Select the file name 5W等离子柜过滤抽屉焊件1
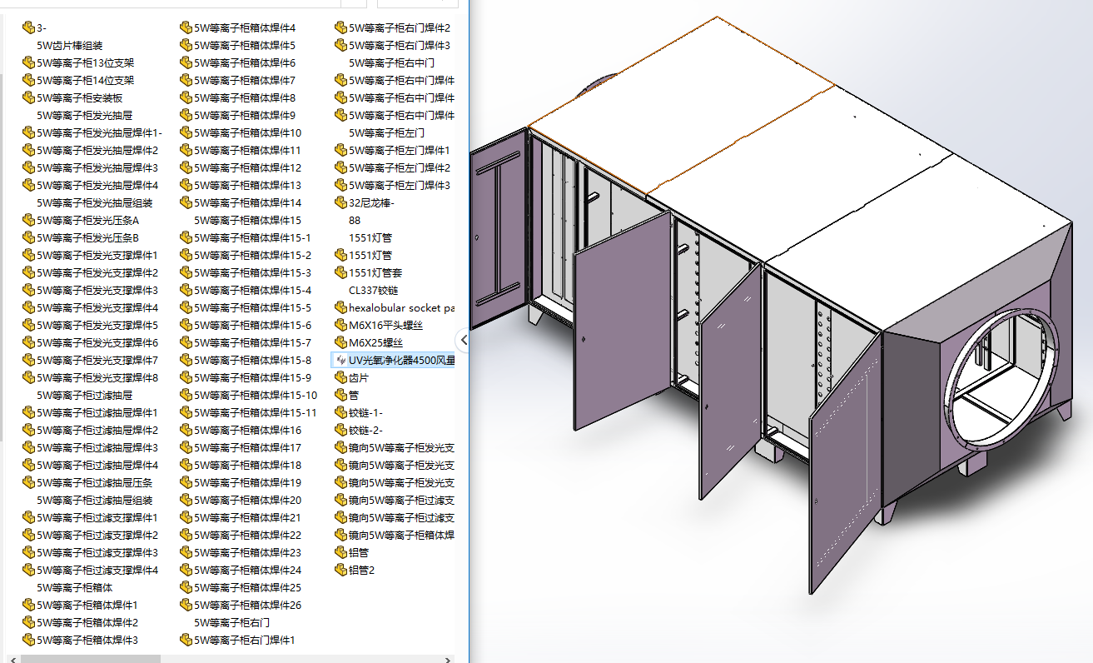Viewport: 1093px width, 663px height. [x=97, y=412]
